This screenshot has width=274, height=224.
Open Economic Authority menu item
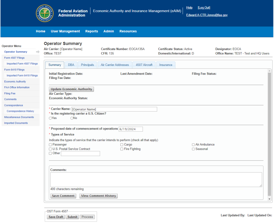pyautogui.click(x=15, y=81)
